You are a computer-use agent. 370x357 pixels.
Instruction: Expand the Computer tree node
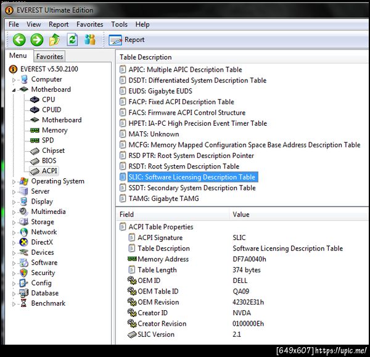click(14, 80)
